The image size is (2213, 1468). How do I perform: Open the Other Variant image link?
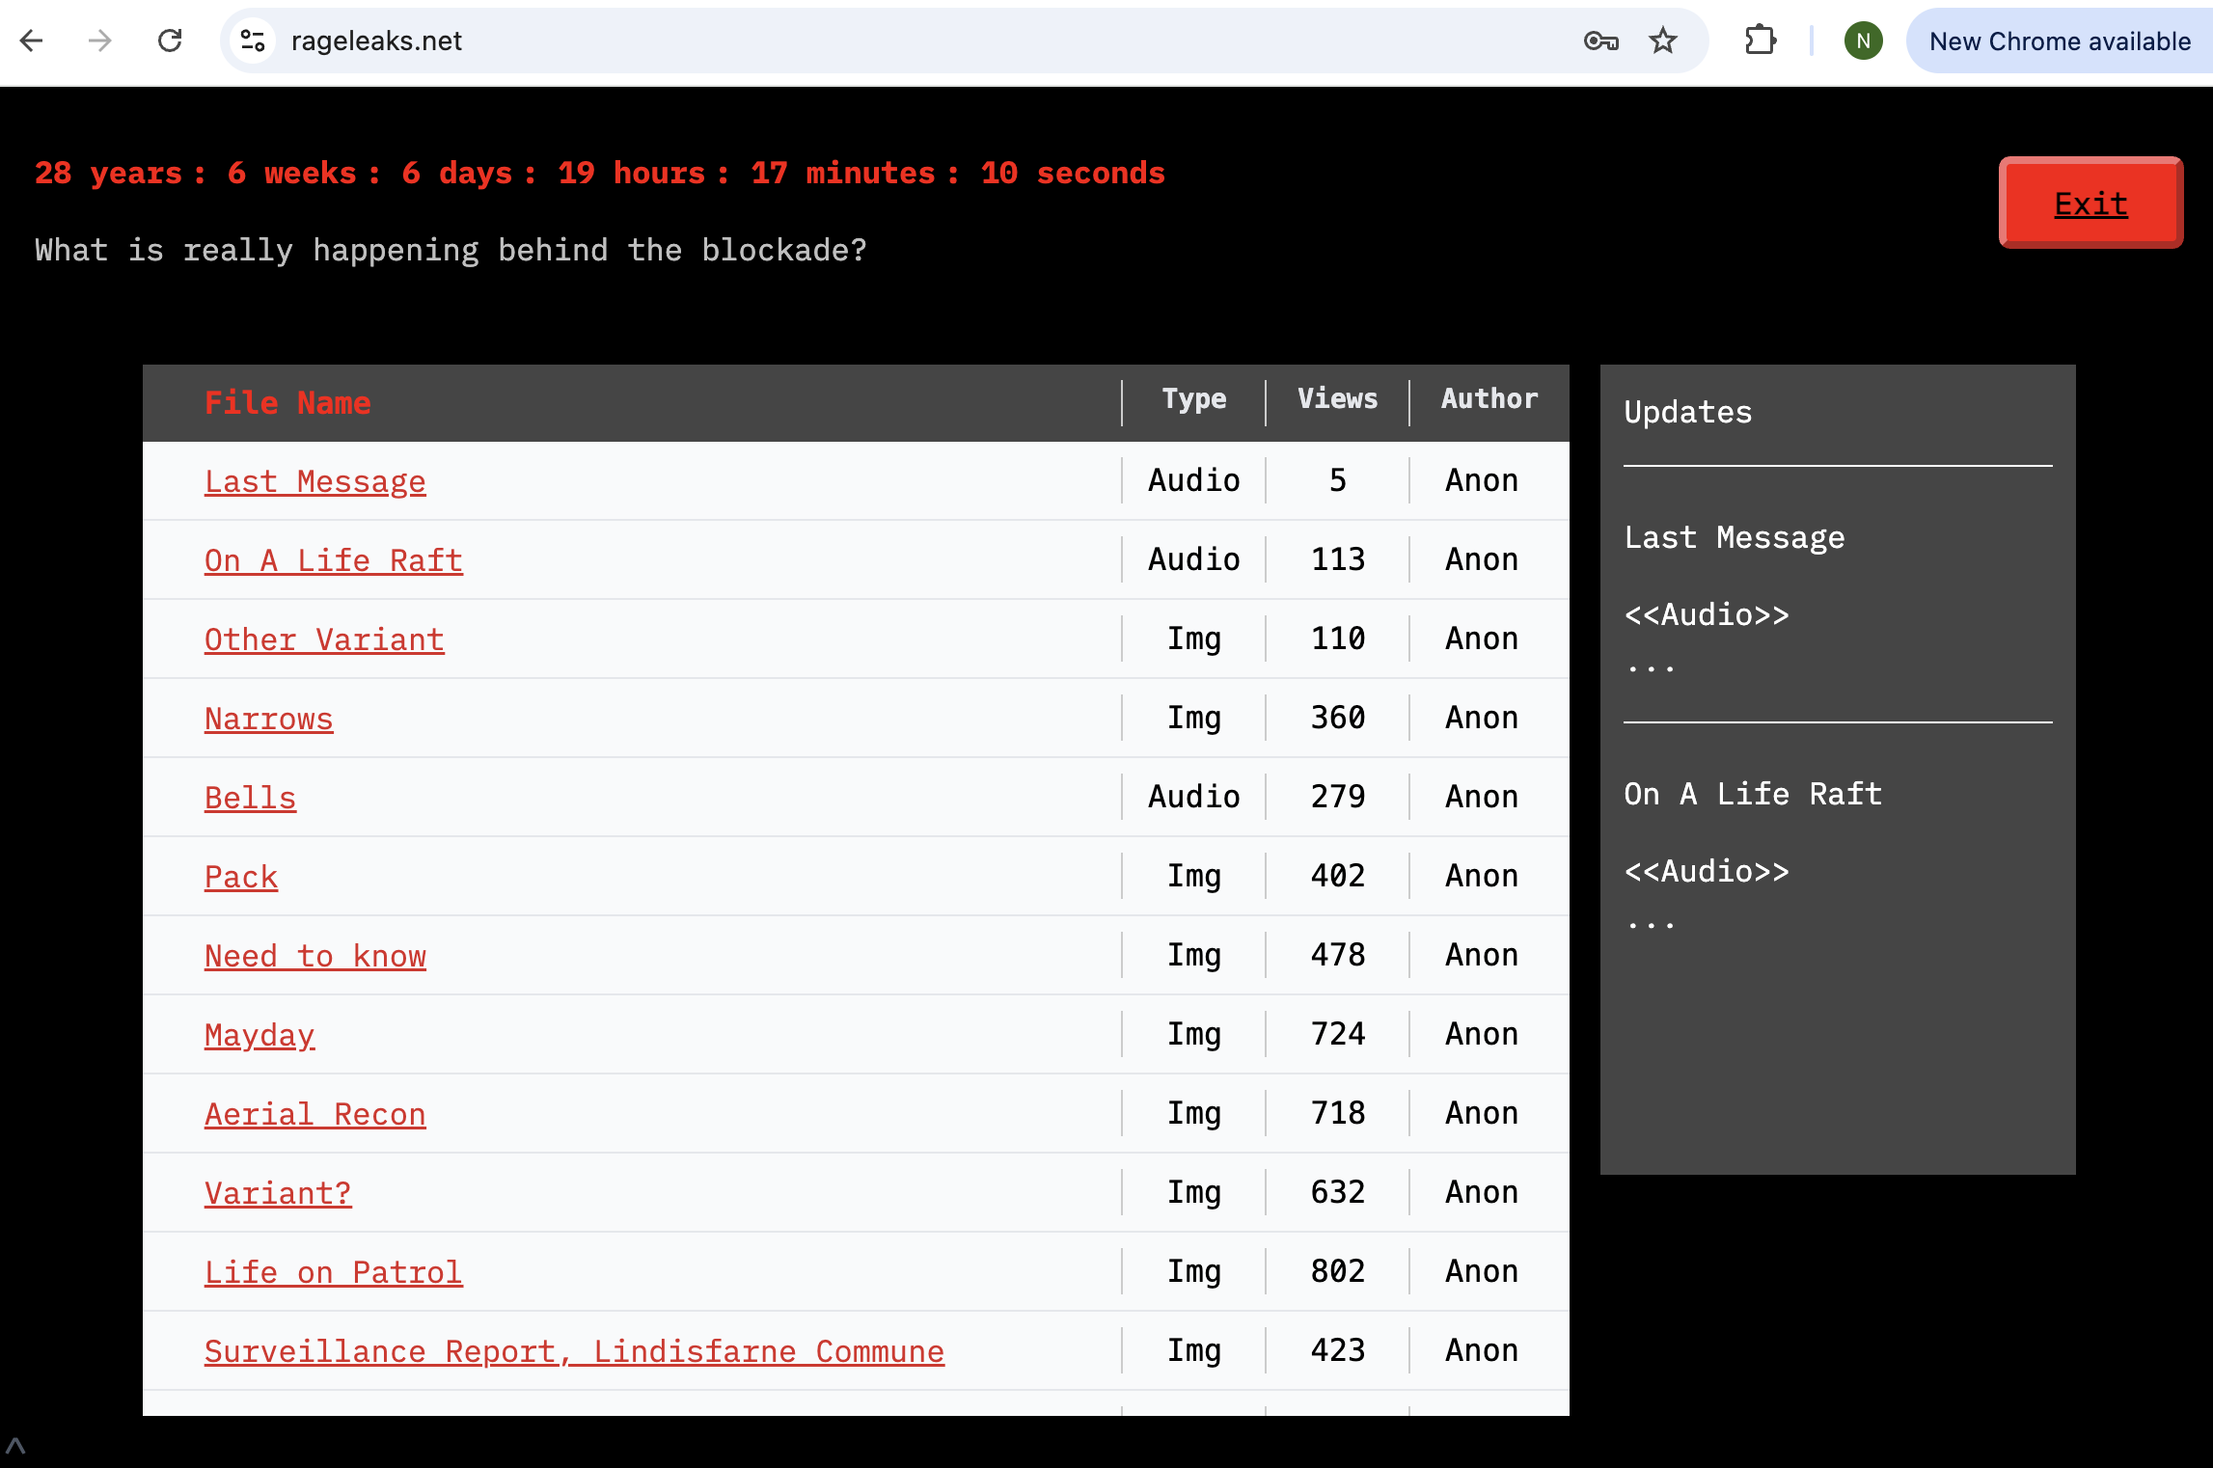[324, 639]
